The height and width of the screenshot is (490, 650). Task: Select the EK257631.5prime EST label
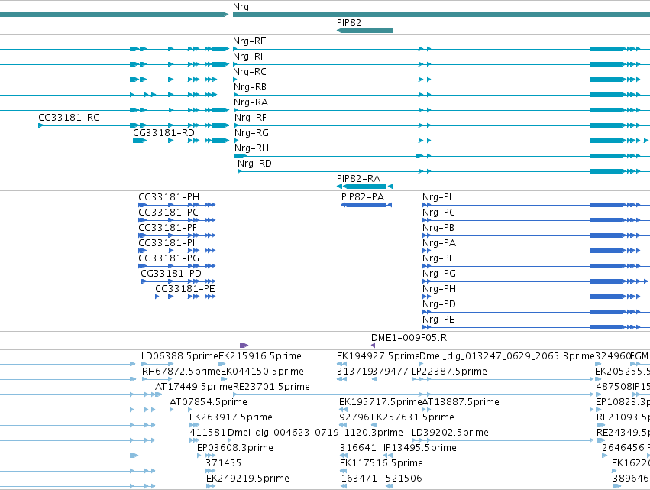pyautogui.click(x=412, y=417)
